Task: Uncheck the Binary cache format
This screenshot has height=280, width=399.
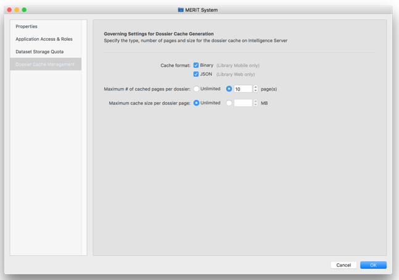Action: click(196, 65)
